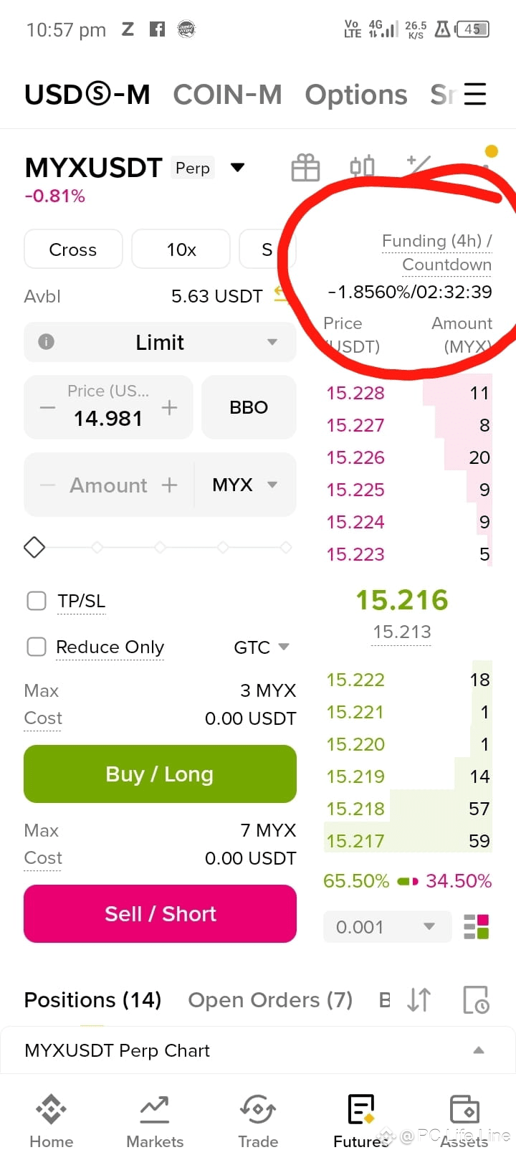Image resolution: width=516 pixels, height=1155 pixels.
Task: Open the GTC time-in-force dropdown
Action: coord(262,647)
